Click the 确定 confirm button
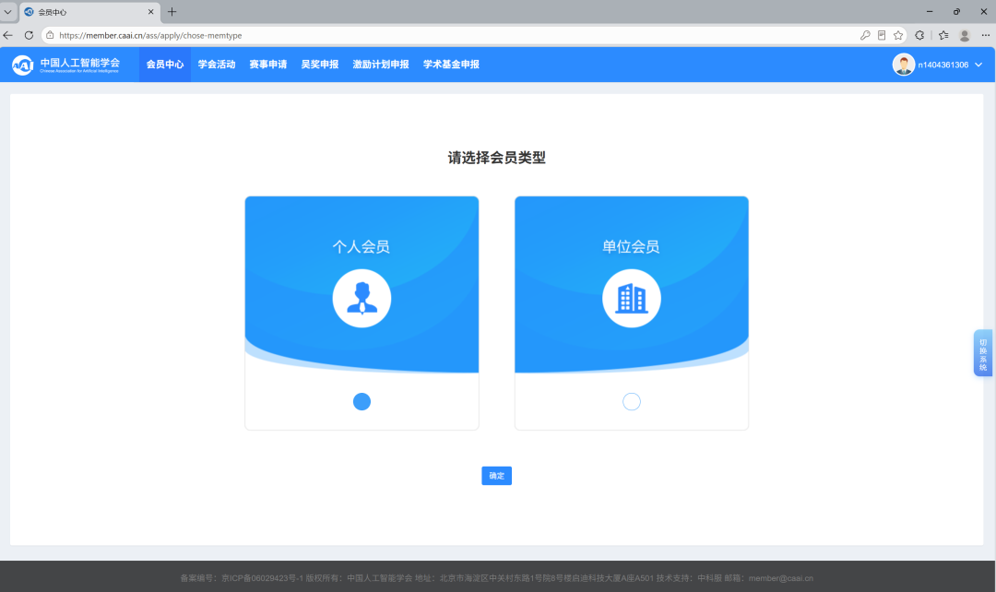The height and width of the screenshot is (592, 996). [497, 476]
